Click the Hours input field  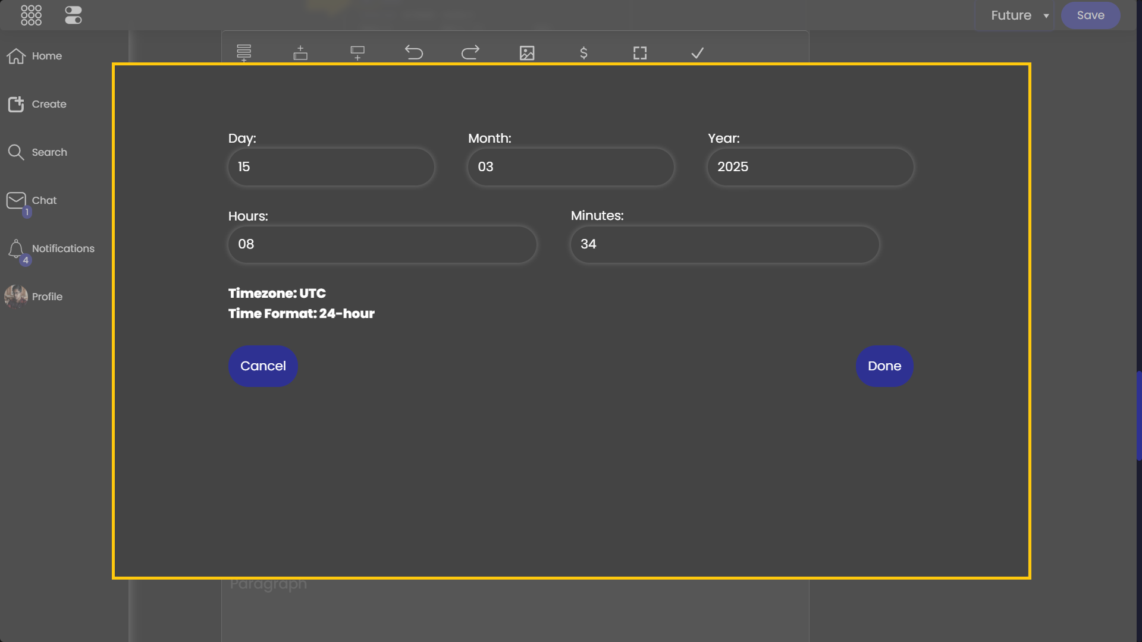point(382,244)
